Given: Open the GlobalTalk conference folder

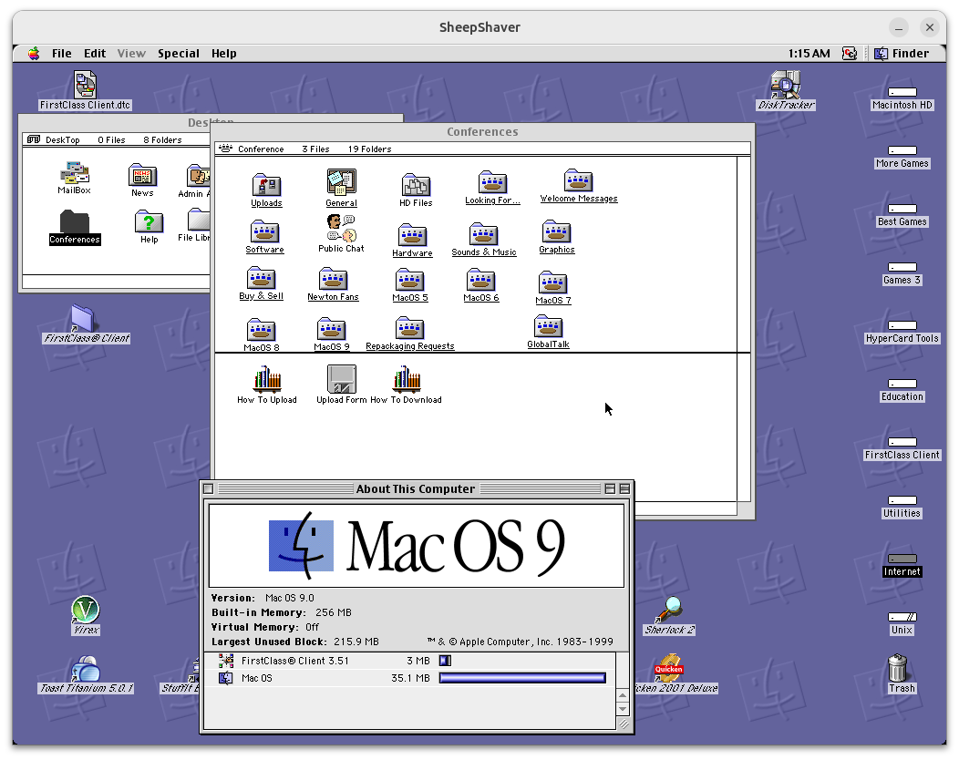Looking at the screenshot, I should (x=548, y=326).
